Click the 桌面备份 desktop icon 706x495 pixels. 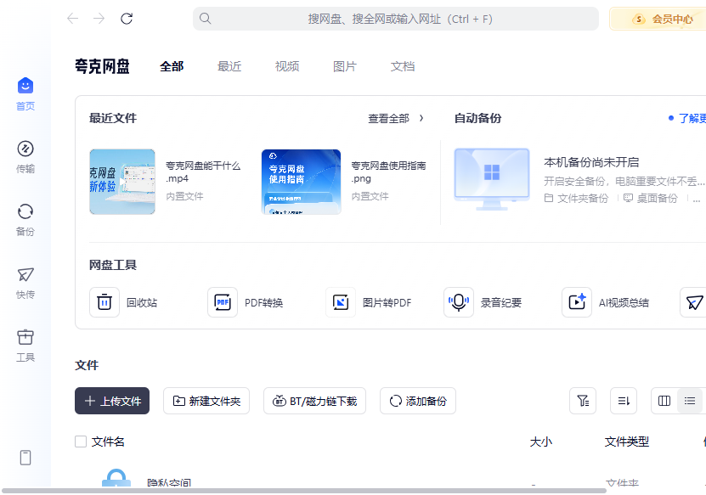628,198
